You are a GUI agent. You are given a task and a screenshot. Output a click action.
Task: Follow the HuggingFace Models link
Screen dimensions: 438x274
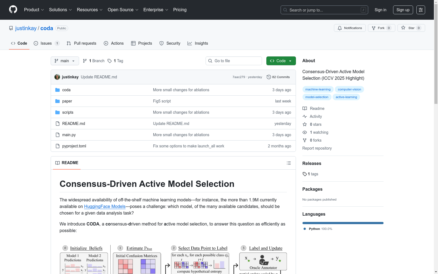click(x=105, y=206)
